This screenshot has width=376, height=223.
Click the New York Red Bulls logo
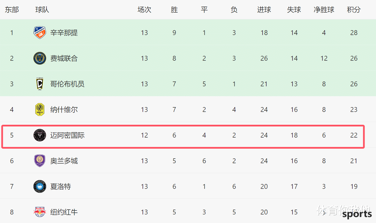pos(40,212)
